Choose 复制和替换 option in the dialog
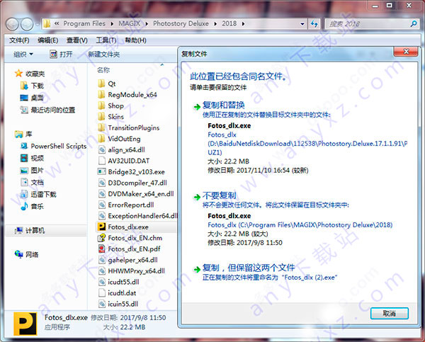Screen dimensions: 425x342 pyautogui.click(x=223, y=105)
